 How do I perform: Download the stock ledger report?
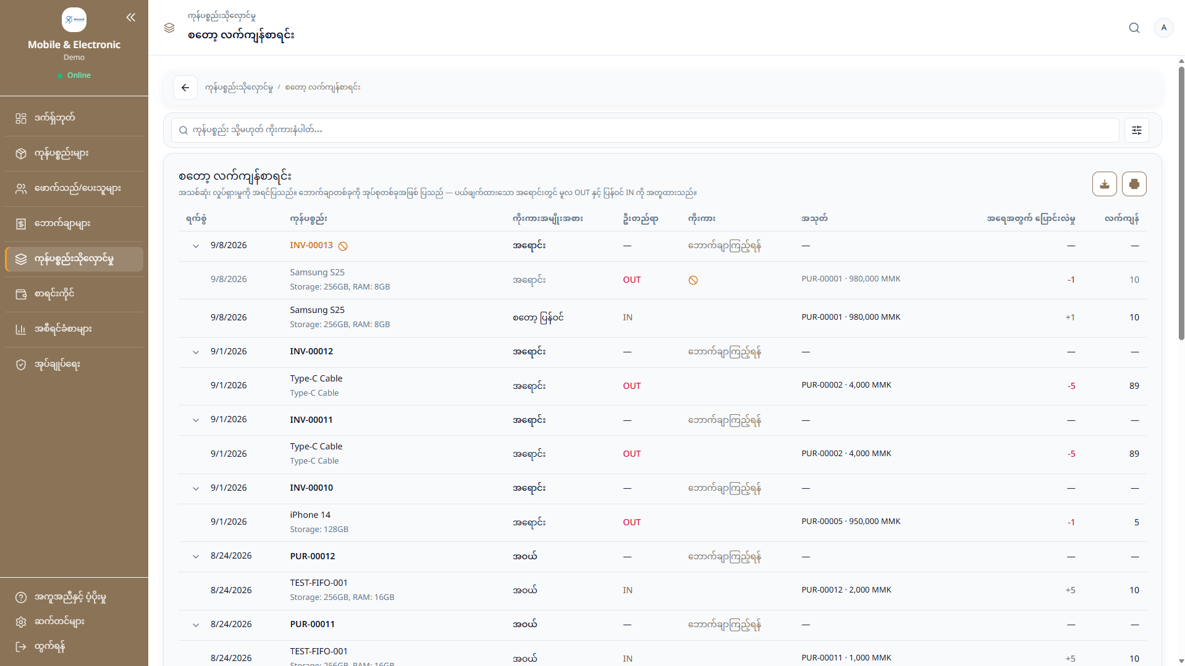(1104, 184)
